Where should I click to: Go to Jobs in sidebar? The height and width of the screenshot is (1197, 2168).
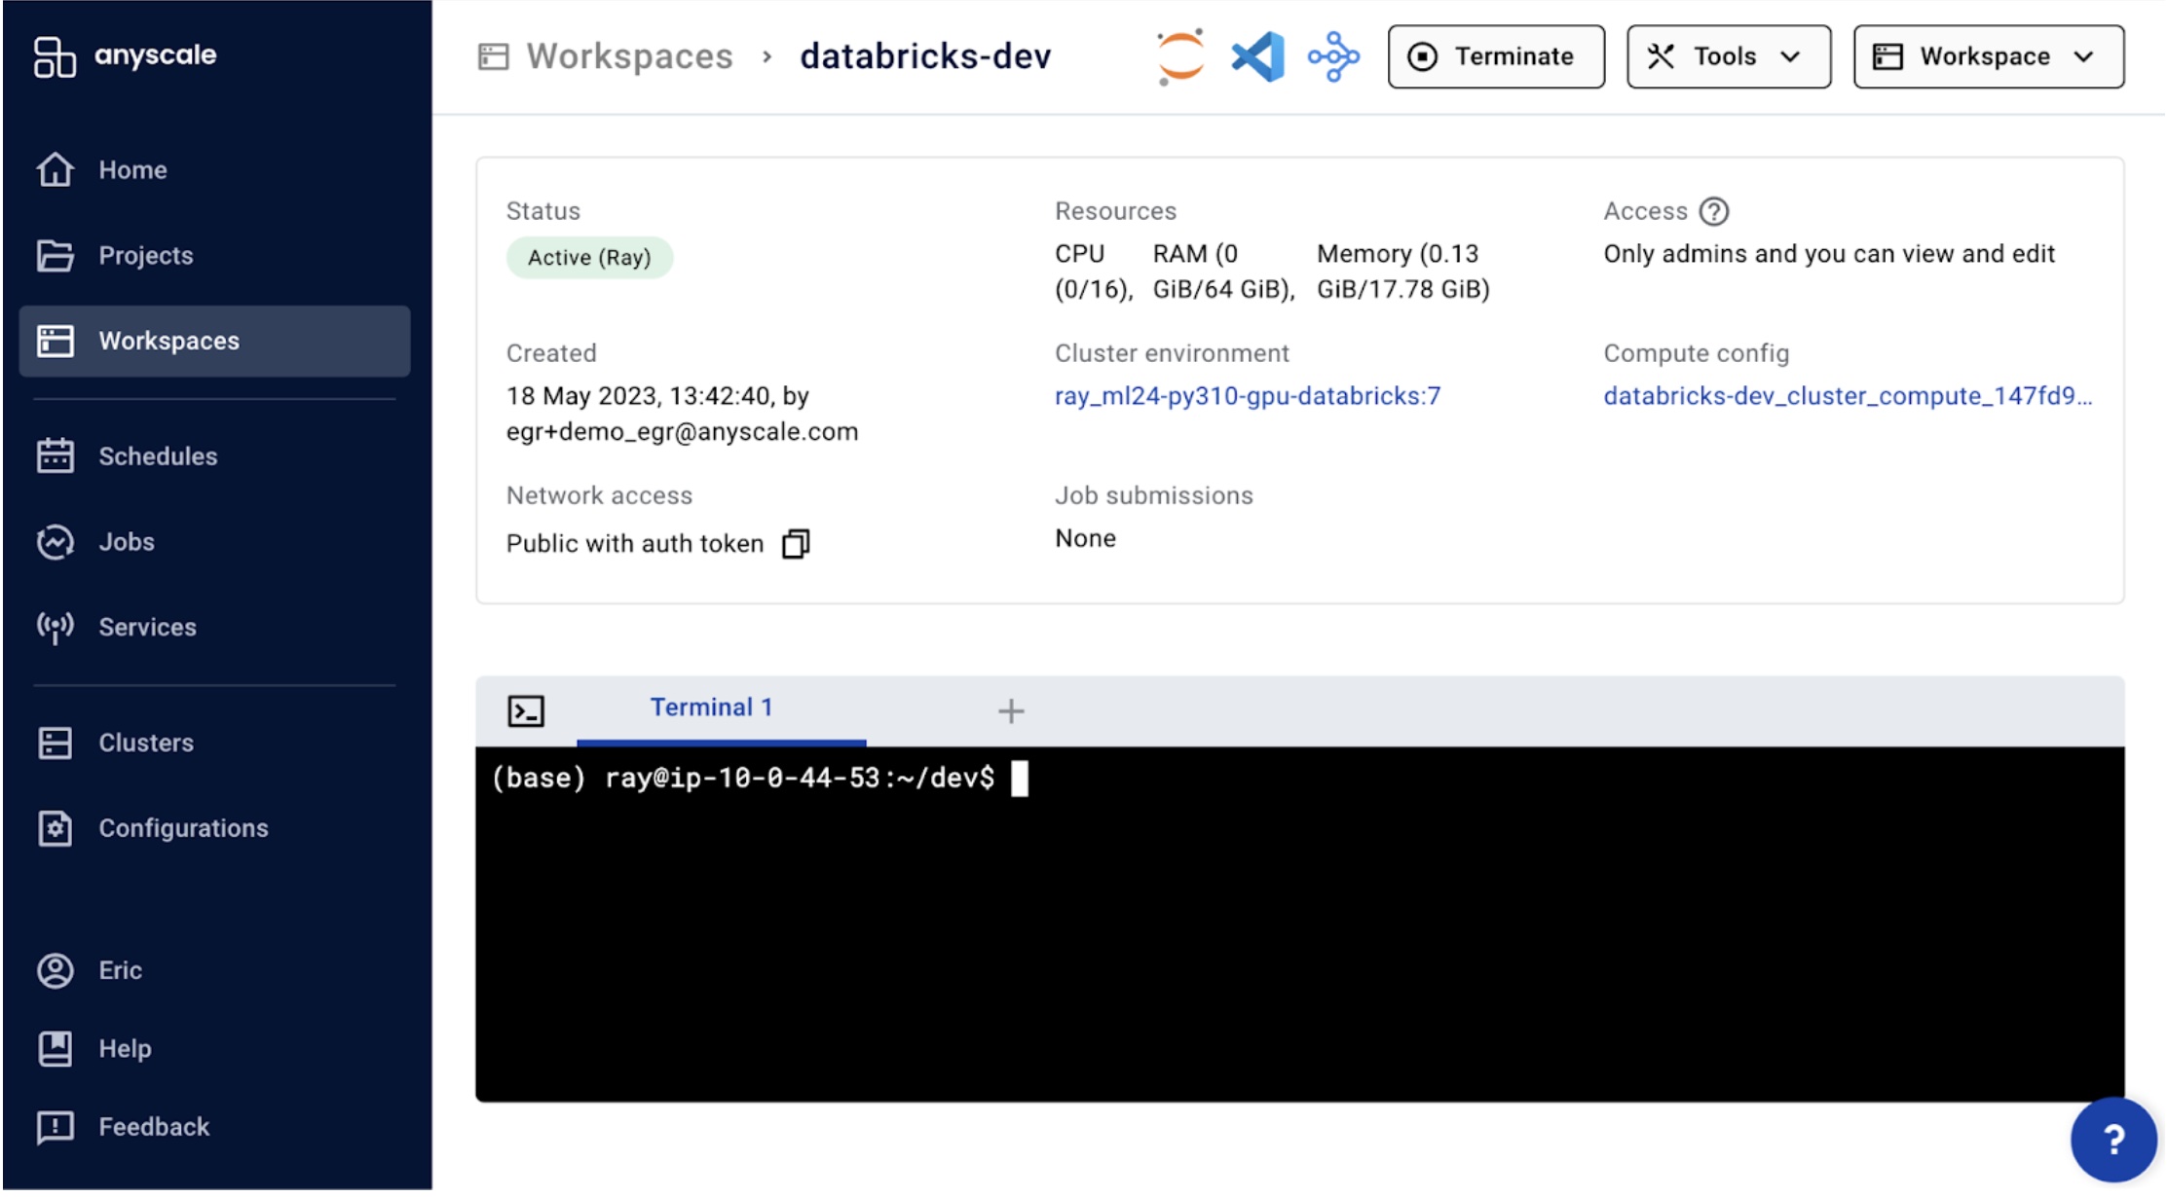pos(127,542)
